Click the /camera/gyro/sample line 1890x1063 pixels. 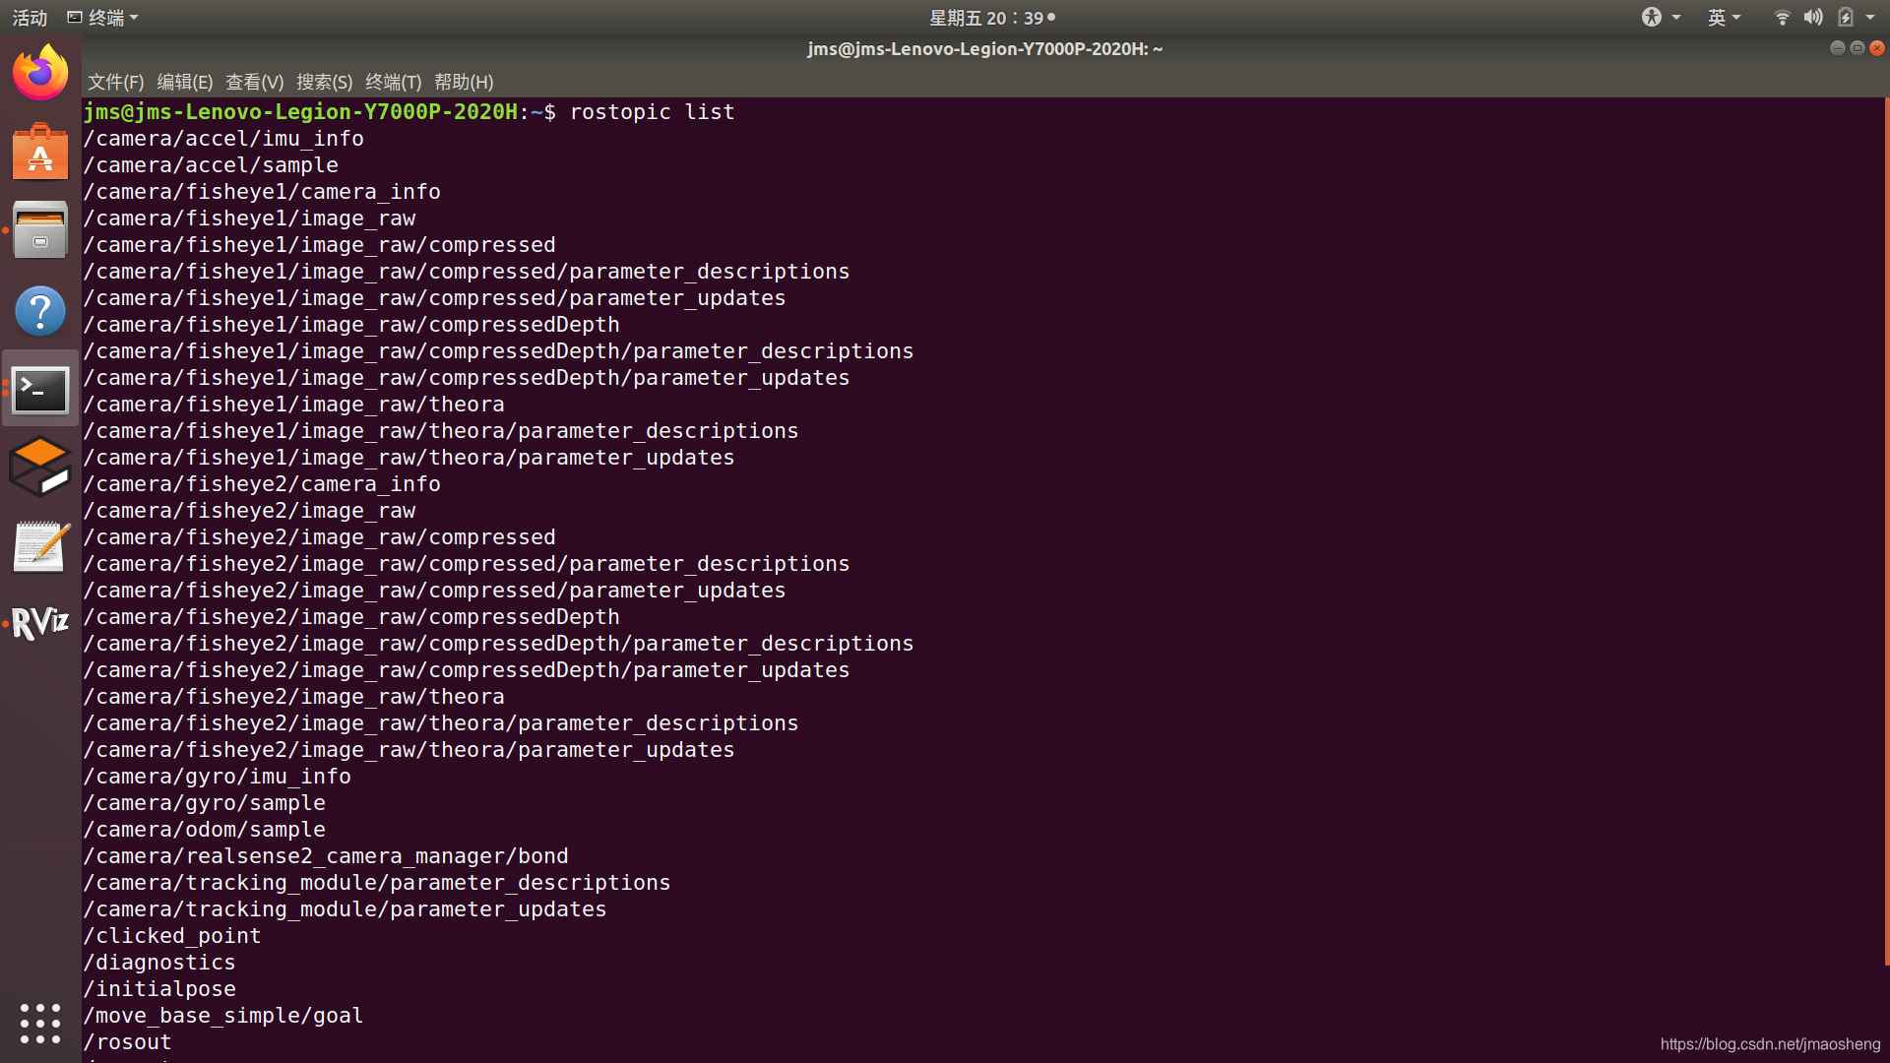[204, 802]
